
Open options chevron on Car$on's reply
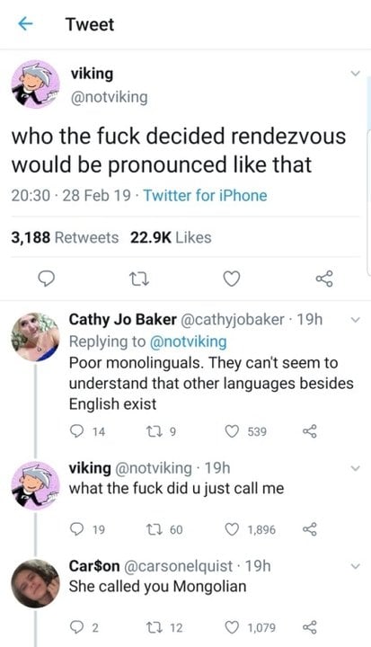click(x=355, y=566)
